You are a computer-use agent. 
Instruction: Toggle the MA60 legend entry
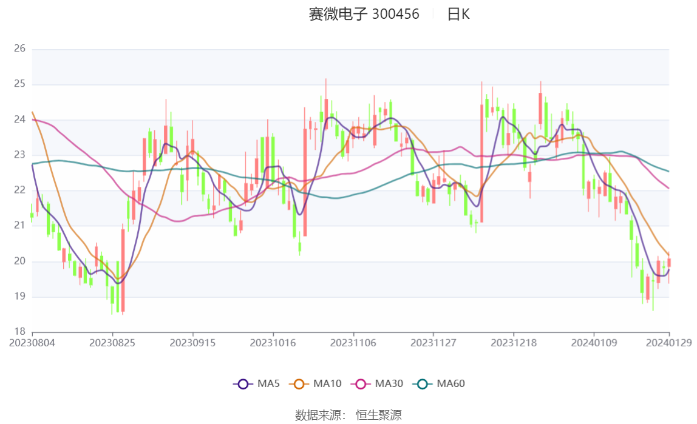[x=439, y=383]
